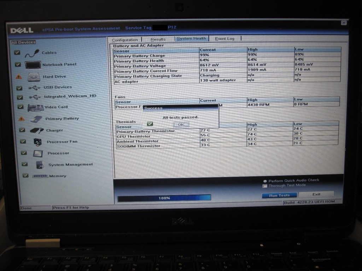The image size is (362, 271).
Task: Toggle the Notebook Panel checkbox
Action: pyautogui.click(x=18, y=65)
